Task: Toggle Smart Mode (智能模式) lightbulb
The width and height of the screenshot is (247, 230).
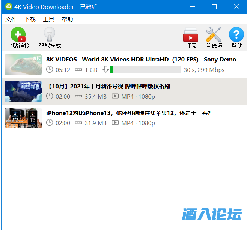Action: point(50,35)
